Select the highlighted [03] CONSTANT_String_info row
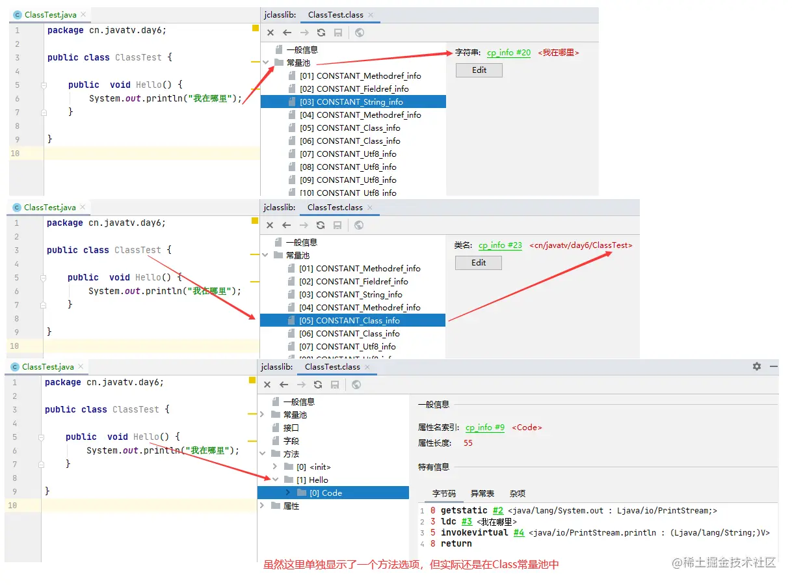 click(353, 102)
